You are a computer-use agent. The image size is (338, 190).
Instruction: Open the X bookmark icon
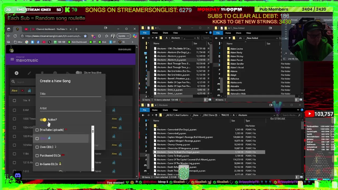[49, 42]
